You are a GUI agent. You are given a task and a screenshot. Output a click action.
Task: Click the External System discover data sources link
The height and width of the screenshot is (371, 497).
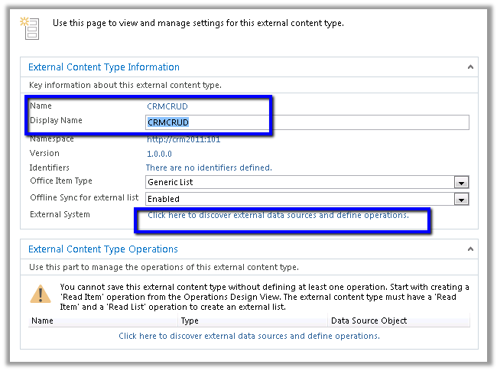278,216
